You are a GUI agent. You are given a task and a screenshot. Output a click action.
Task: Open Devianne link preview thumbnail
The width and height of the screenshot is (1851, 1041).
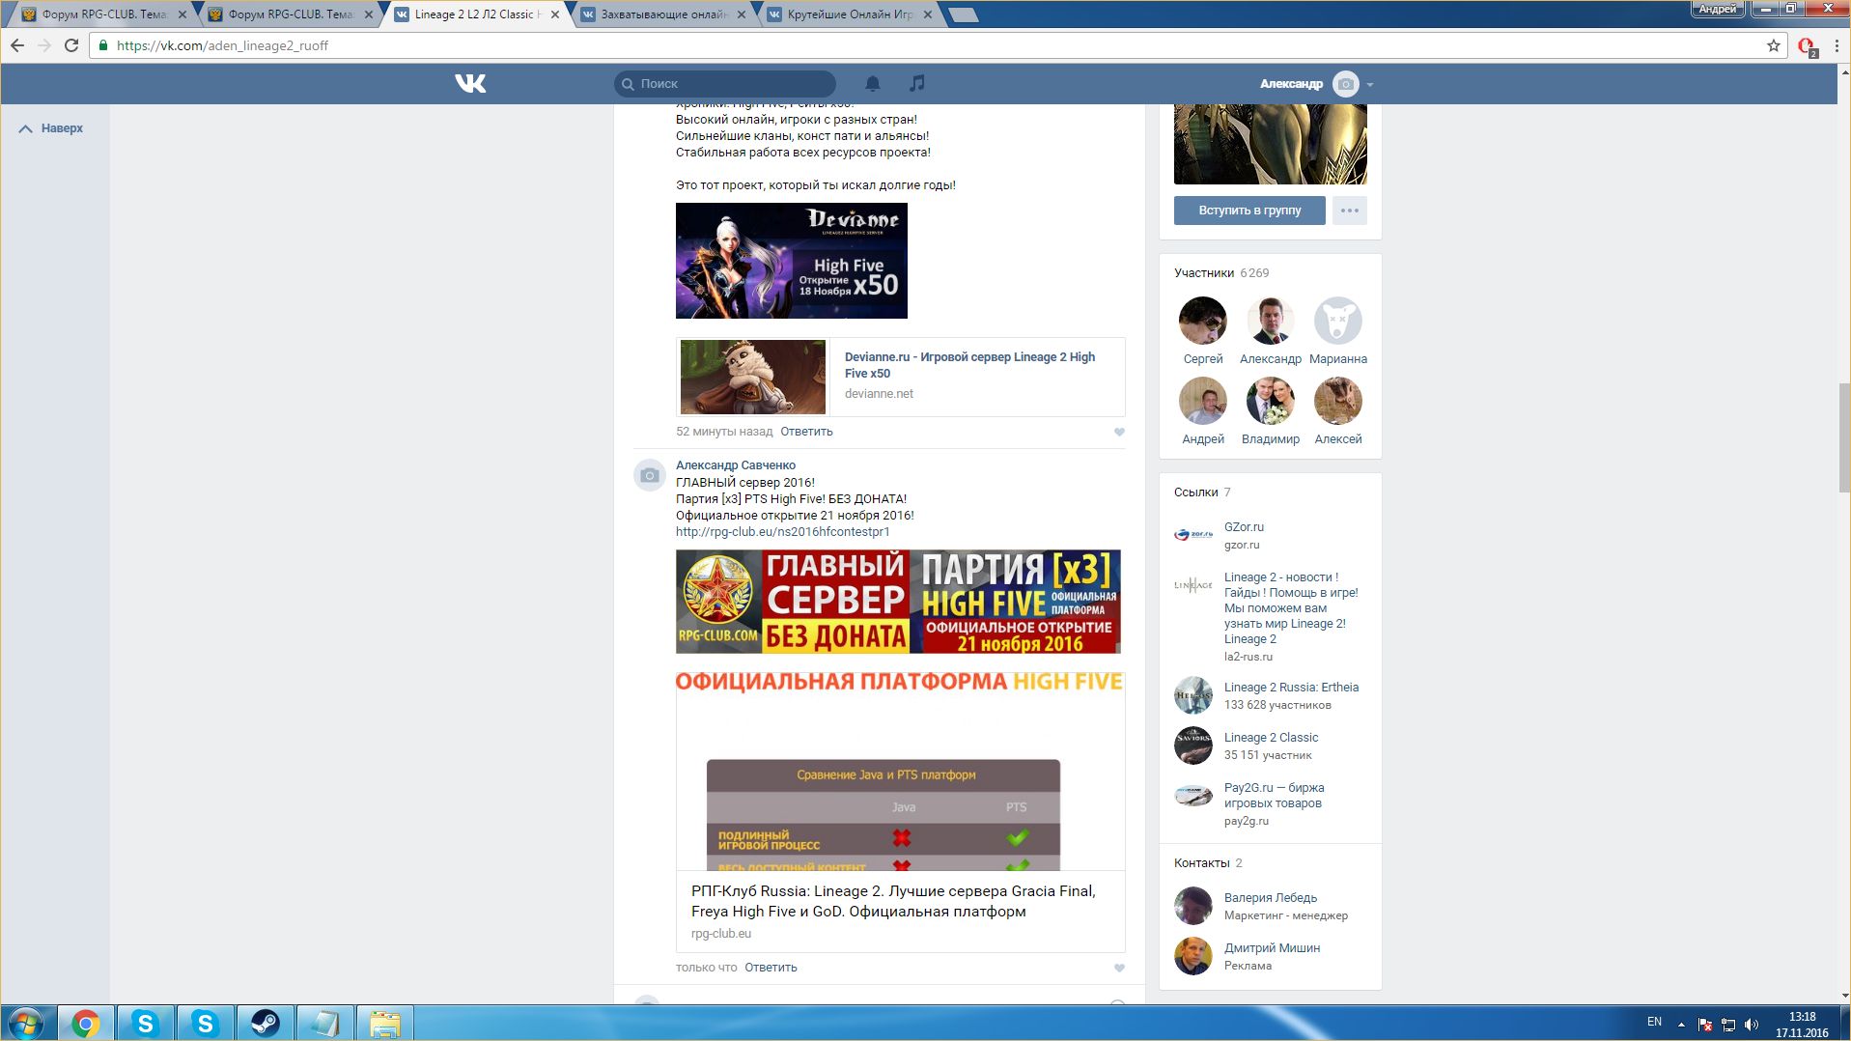(x=753, y=377)
